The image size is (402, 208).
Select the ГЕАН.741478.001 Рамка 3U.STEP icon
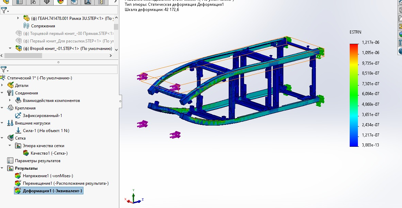coord(26,18)
